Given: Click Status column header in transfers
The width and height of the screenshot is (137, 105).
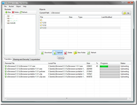Looking at the screenshot, I should 125,63.
